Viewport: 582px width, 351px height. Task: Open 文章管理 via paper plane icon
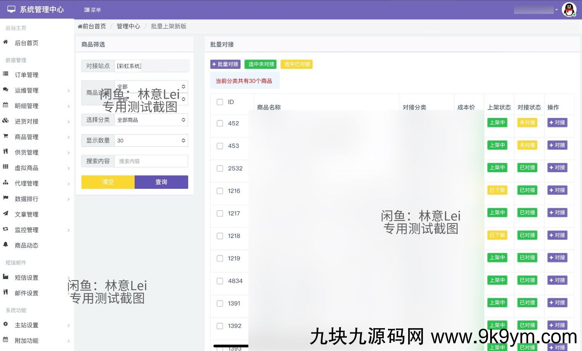(x=6, y=214)
